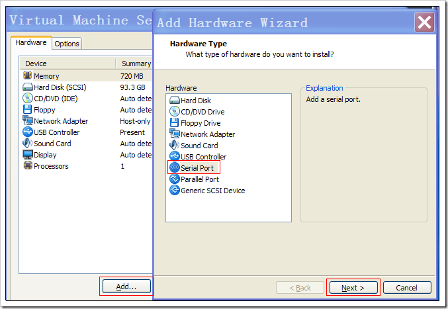The width and height of the screenshot is (448, 309).
Task: Click the Display monitor icon
Action: pos(28,155)
